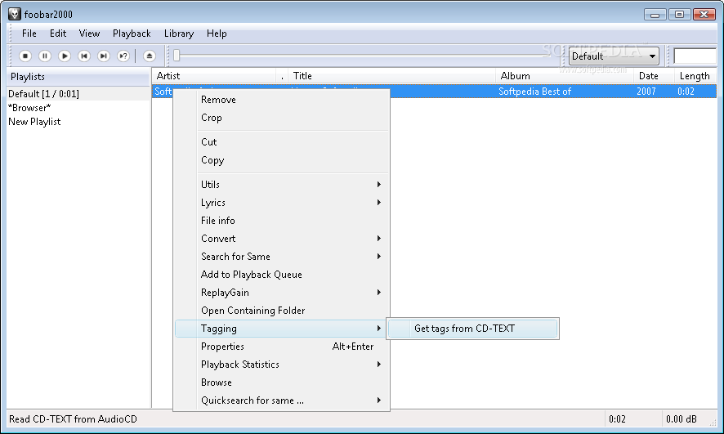
Task: Click the Stop playback button
Action: tap(25, 56)
